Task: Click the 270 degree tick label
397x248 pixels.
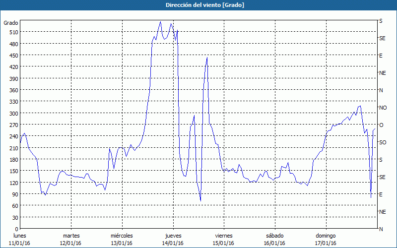Action: (x=12, y=125)
